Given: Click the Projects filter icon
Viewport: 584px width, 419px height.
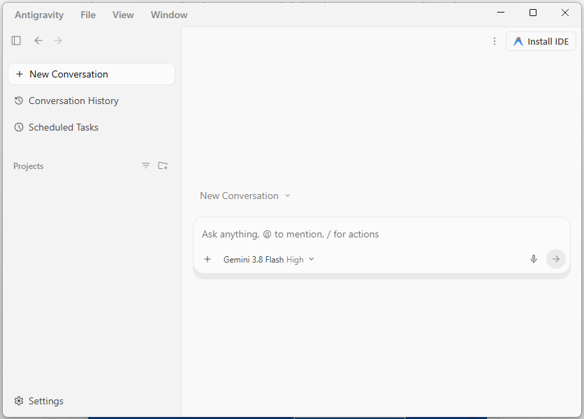Looking at the screenshot, I should tap(145, 166).
